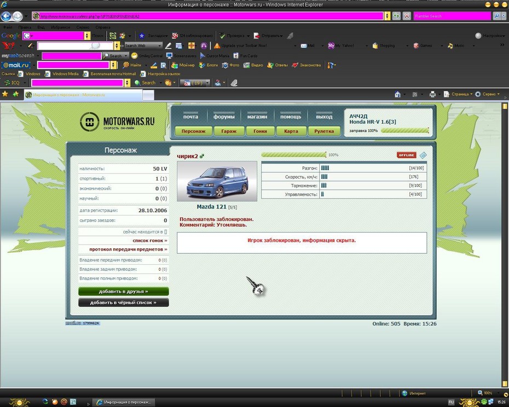Open the Правка menu
The image size is (509, 407).
pos(25,27)
